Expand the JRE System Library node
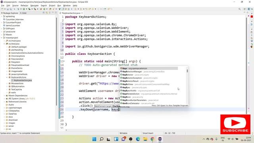Screen dimensions: 254x143 pos(4,99)
